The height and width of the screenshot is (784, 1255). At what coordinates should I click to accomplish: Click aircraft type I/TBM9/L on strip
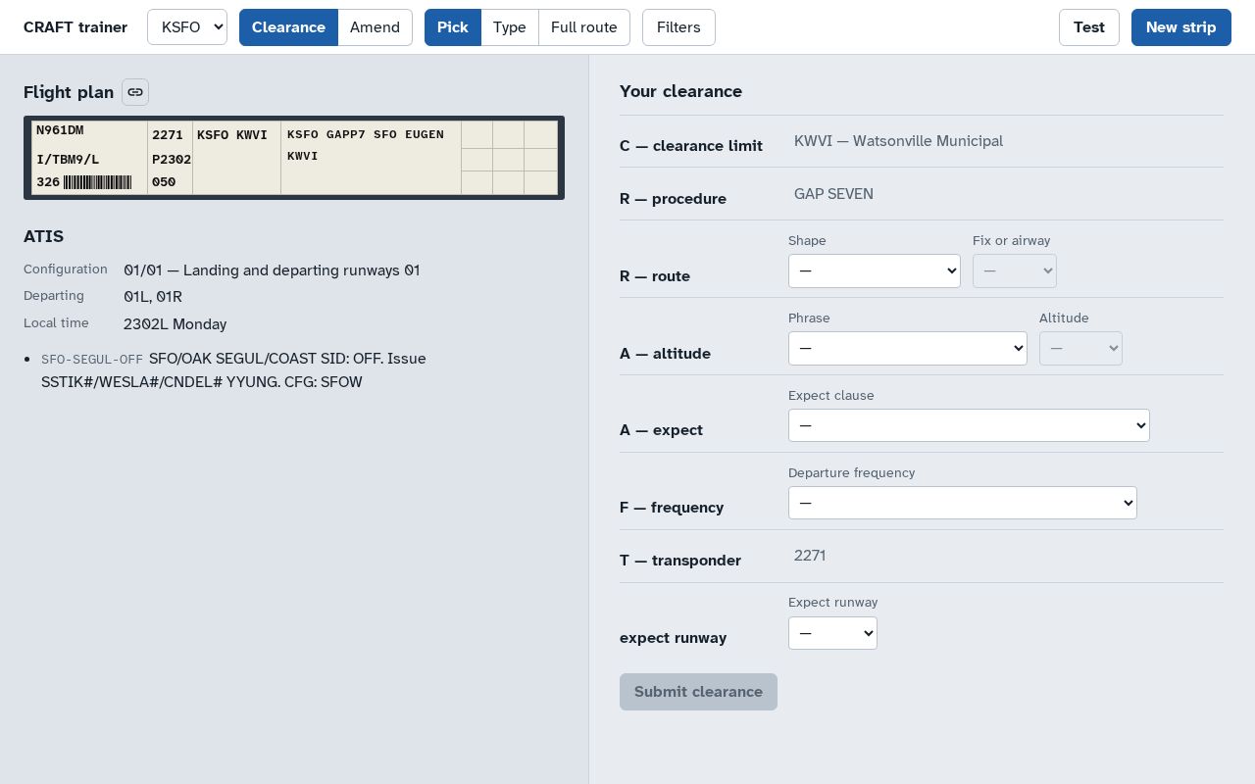[68, 159]
